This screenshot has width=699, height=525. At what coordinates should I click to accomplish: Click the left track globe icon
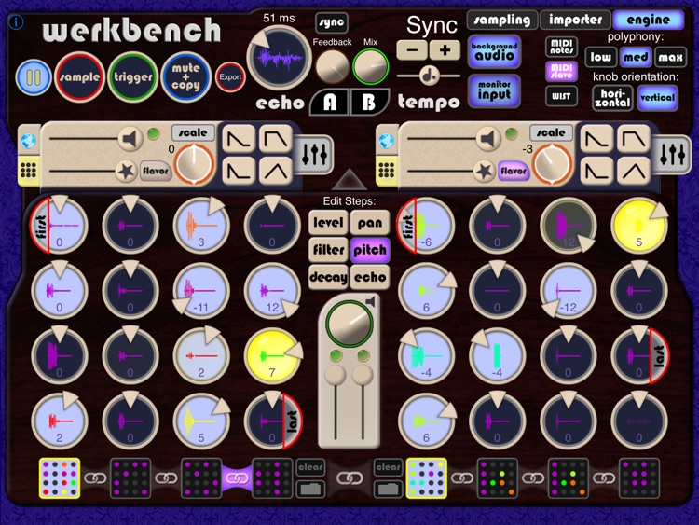(28, 141)
